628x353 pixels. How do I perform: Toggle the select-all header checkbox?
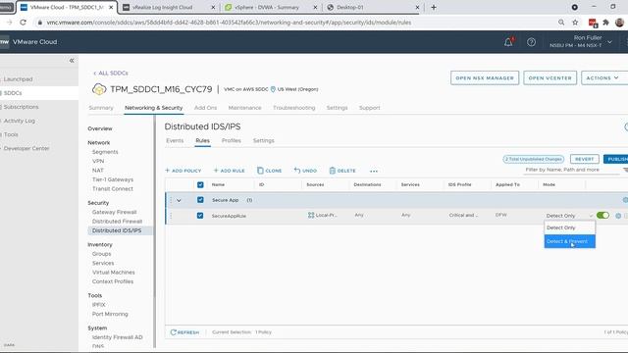coord(200,184)
